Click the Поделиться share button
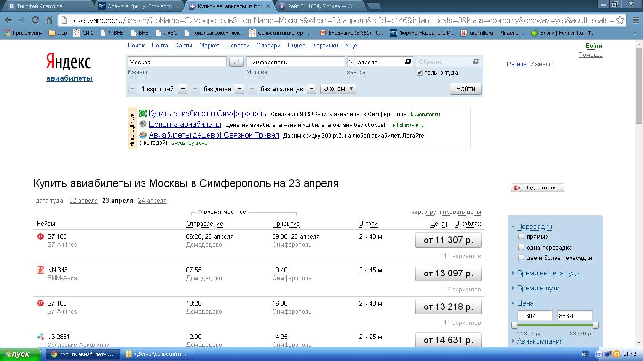The height and width of the screenshot is (361, 643). pos(538,188)
